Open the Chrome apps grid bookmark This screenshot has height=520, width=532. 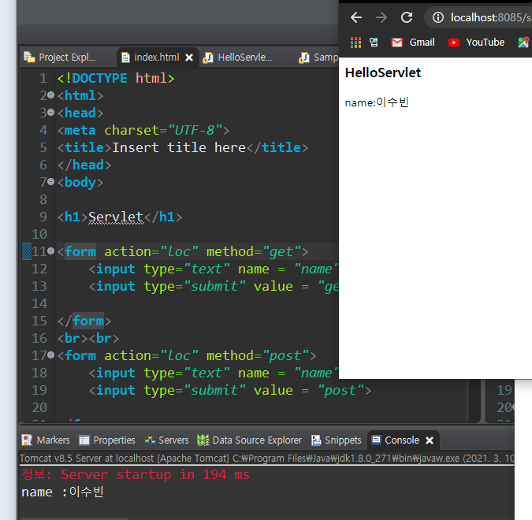click(x=355, y=43)
